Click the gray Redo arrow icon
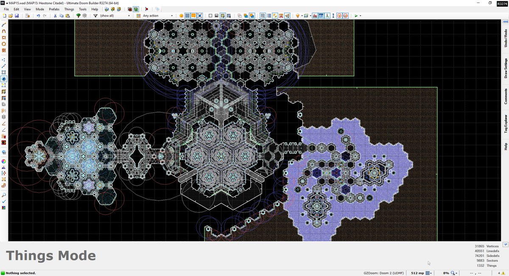The width and height of the screenshot is (509, 276). (x=45, y=16)
